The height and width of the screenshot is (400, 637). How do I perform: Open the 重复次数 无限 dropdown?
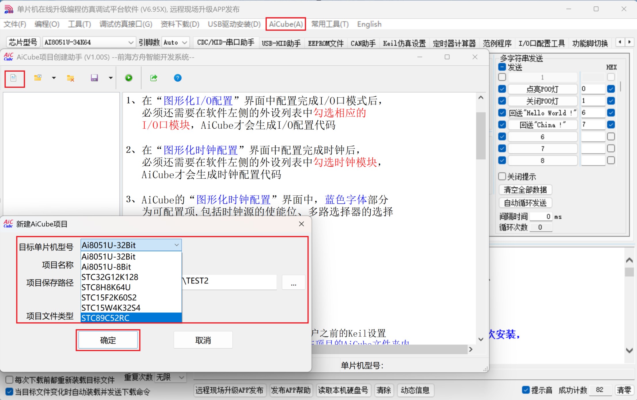coord(170,377)
